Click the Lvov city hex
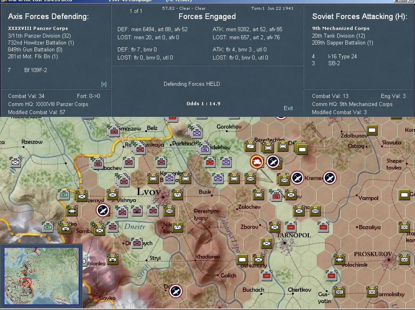415x310 pixels. (x=163, y=197)
